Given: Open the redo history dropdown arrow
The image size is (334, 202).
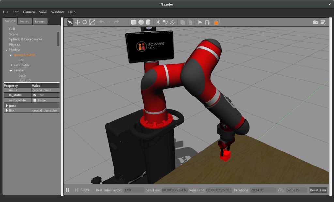Looking at the screenshot, I should (x=124, y=22).
